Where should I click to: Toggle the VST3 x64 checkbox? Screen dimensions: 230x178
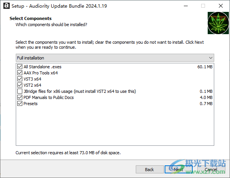point(20,79)
